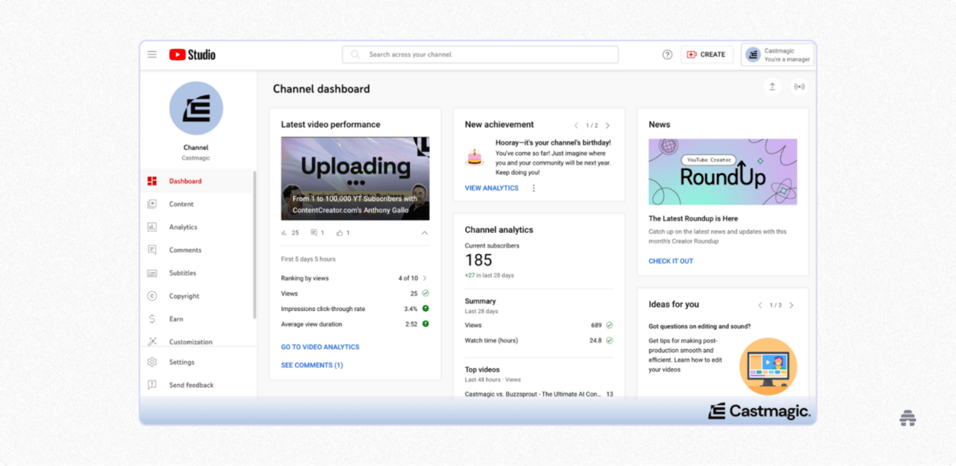The width and height of the screenshot is (956, 466).
Task: Open the Castmagic account avatar menu
Action: tap(753, 55)
